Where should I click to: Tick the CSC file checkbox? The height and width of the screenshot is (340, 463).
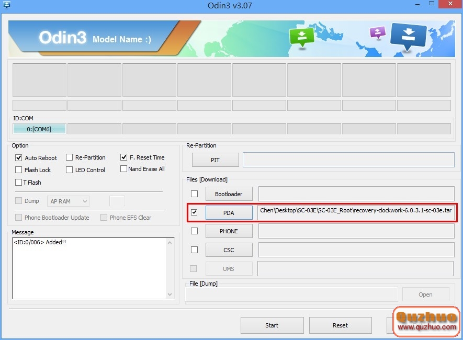click(x=194, y=250)
